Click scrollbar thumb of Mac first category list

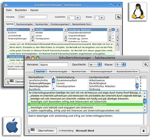tap(54, 81)
